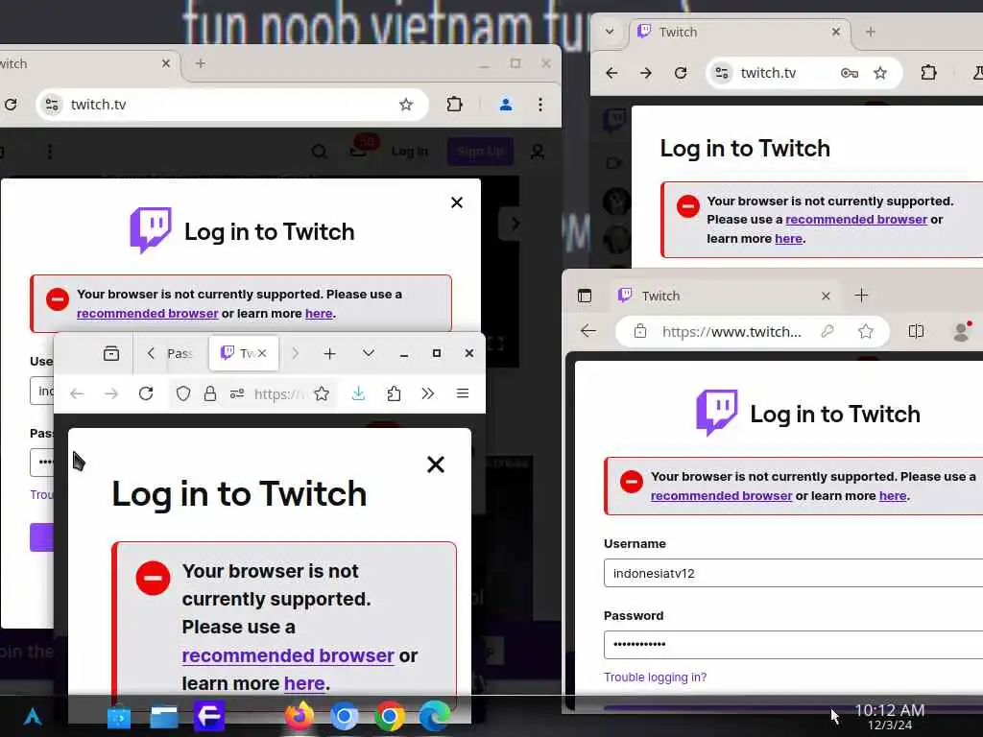
Task: Open new tab in Edge window
Action: coord(861,296)
